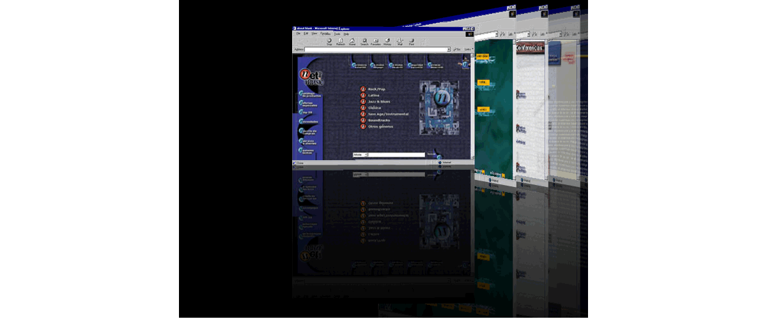Image resolution: width=767 pixels, height=319 pixels.
Task: Click the fifth sidebar navigation button
Action: (307, 131)
